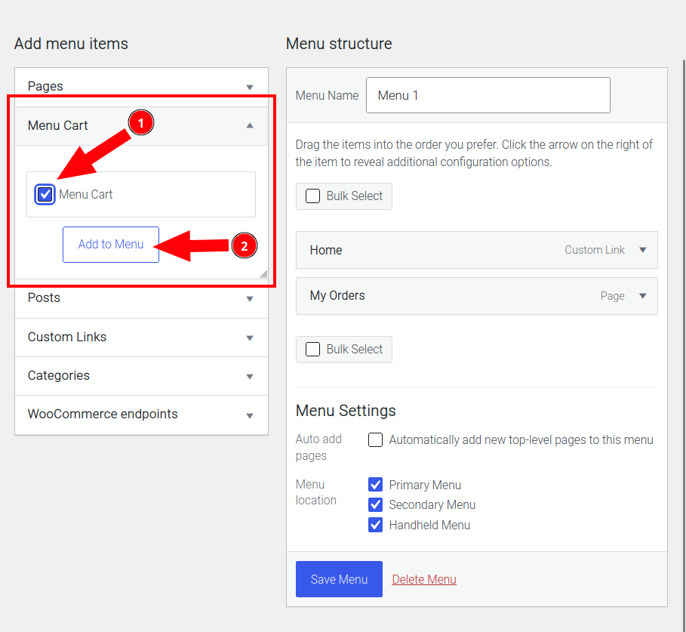Click the Save Menu button
This screenshot has width=686, height=632.
pos(339,579)
